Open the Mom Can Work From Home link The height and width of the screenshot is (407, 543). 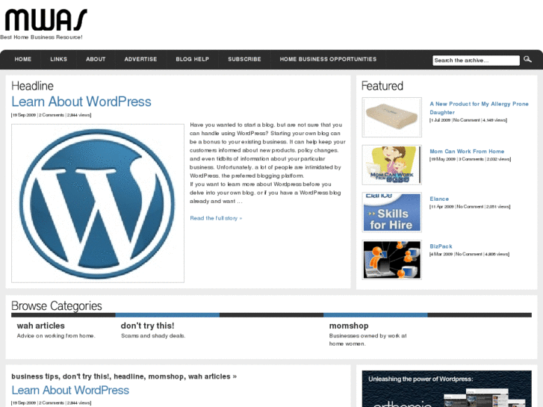[x=467, y=152]
